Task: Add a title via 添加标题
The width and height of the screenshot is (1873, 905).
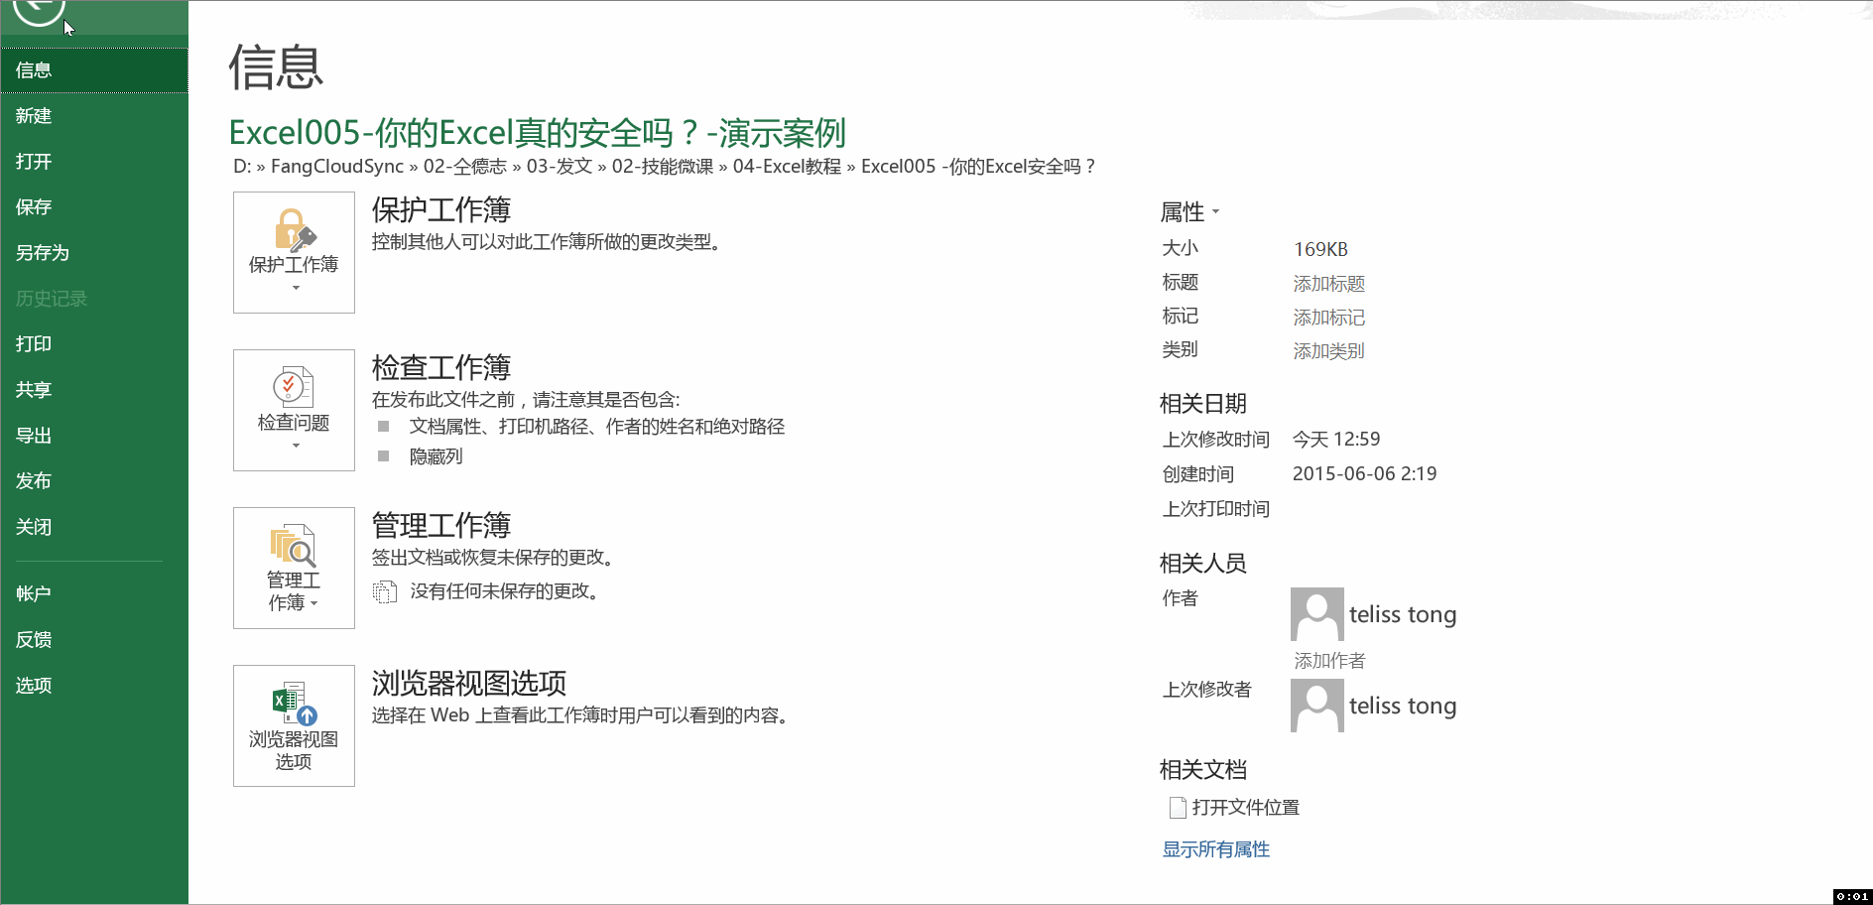Action: [1328, 283]
